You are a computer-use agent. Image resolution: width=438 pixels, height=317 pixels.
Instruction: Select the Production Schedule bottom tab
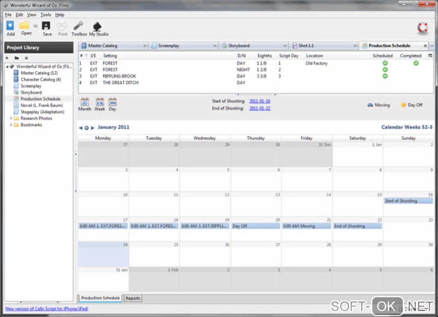coord(100,298)
